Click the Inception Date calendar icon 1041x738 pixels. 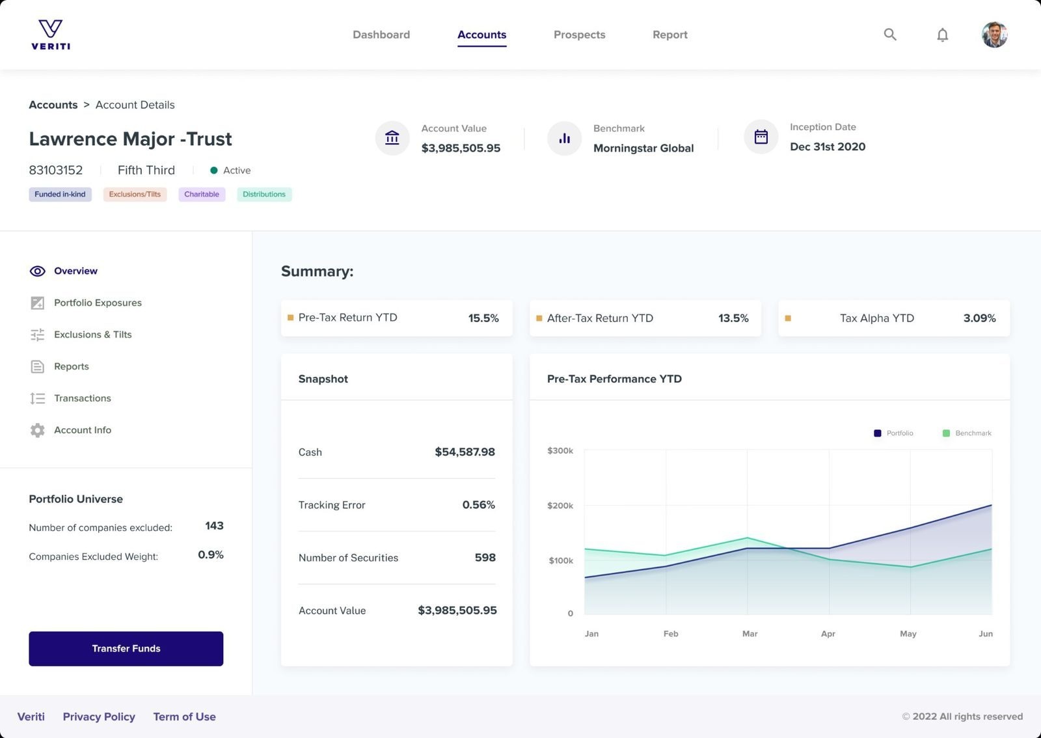click(x=761, y=137)
